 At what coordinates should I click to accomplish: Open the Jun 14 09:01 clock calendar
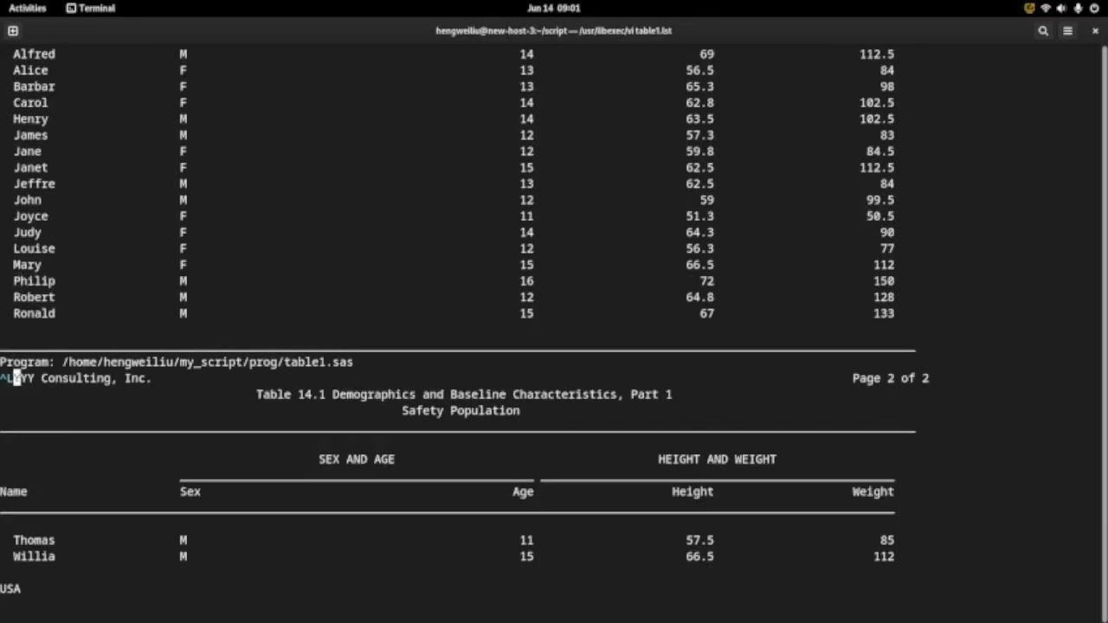tap(554, 8)
